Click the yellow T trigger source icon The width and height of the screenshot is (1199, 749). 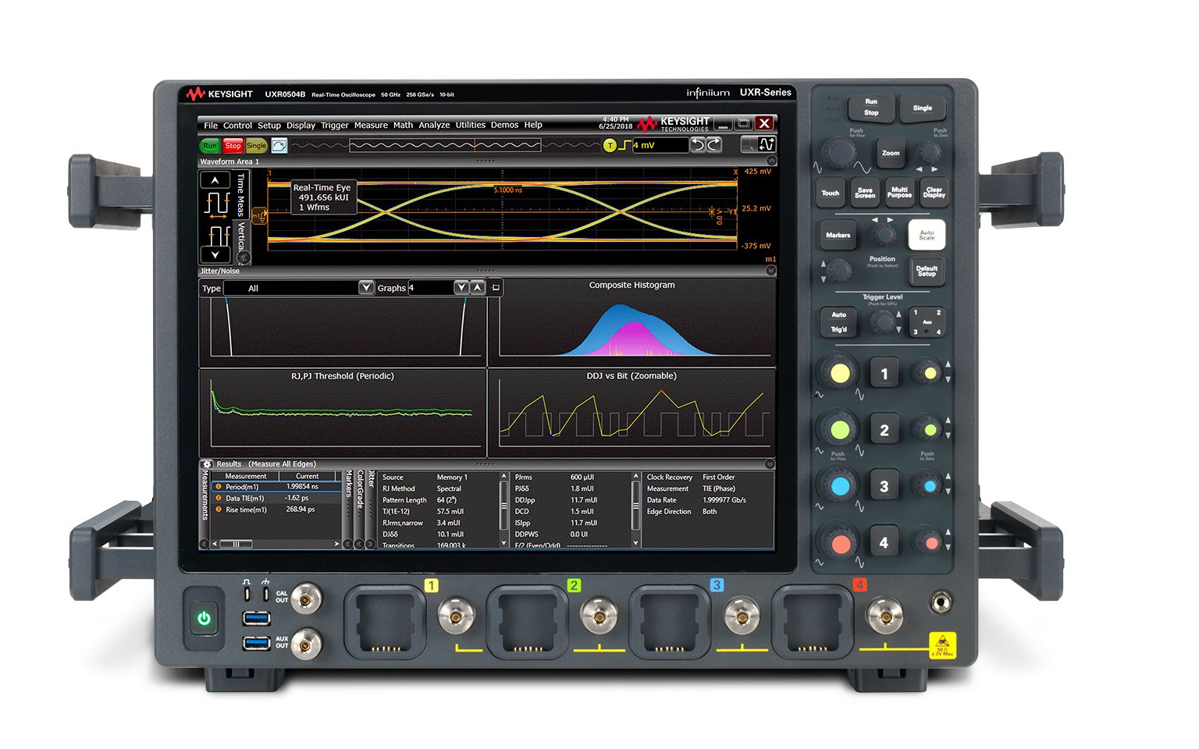[610, 146]
